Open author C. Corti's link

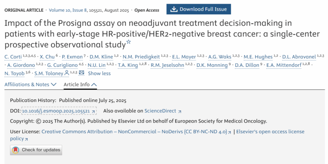click(x=13, y=57)
